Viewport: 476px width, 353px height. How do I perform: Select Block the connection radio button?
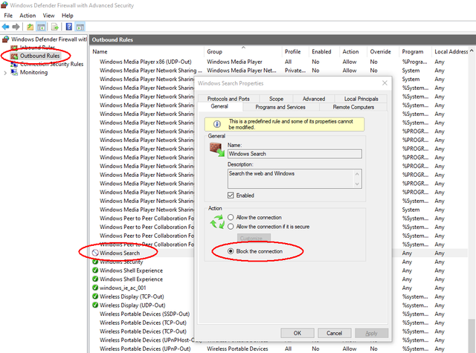pyautogui.click(x=231, y=251)
